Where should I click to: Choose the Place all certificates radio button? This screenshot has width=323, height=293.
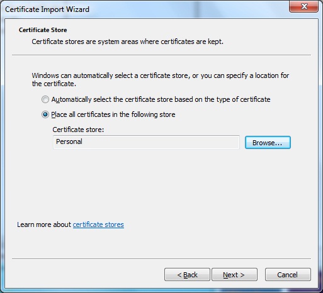[x=45, y=114]
